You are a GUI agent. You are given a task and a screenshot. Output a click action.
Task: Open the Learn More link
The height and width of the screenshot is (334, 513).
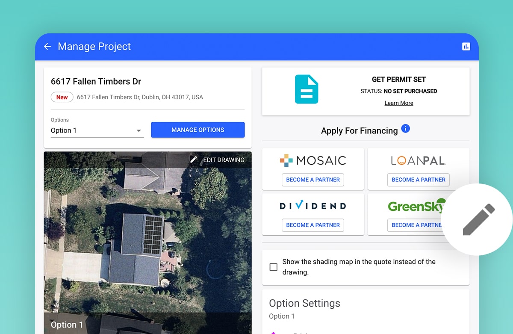[399, 103]
